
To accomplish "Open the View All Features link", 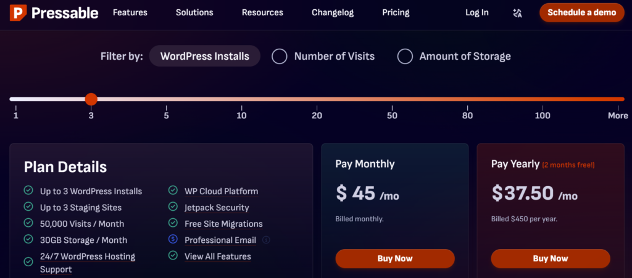I will (x=218, y=256).
